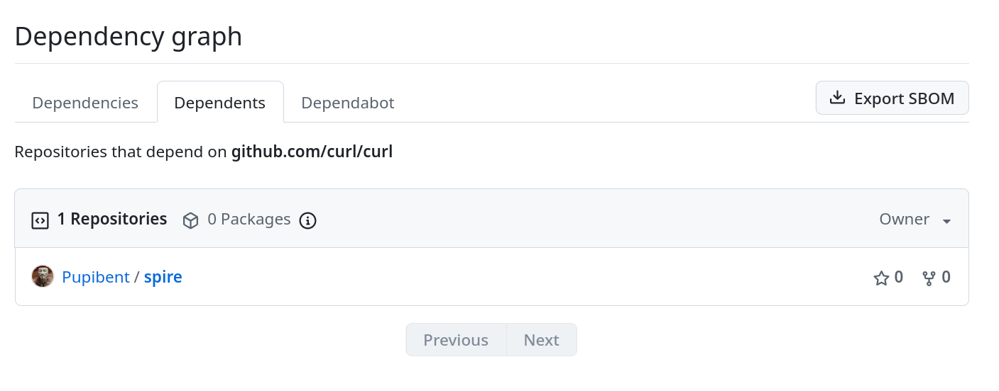The height and width of the screenshot is (391, 999).
Task: Click the star icon on the spire row
Action: tap(881, 278)
